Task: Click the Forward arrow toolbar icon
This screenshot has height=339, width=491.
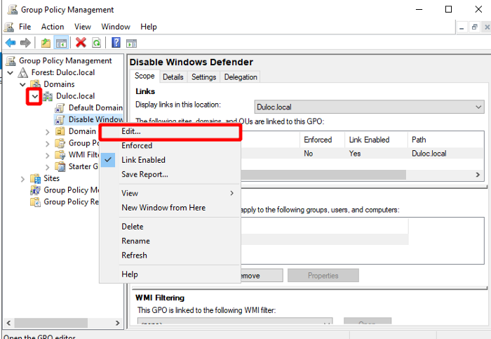Action: click(x=25, y=43)
